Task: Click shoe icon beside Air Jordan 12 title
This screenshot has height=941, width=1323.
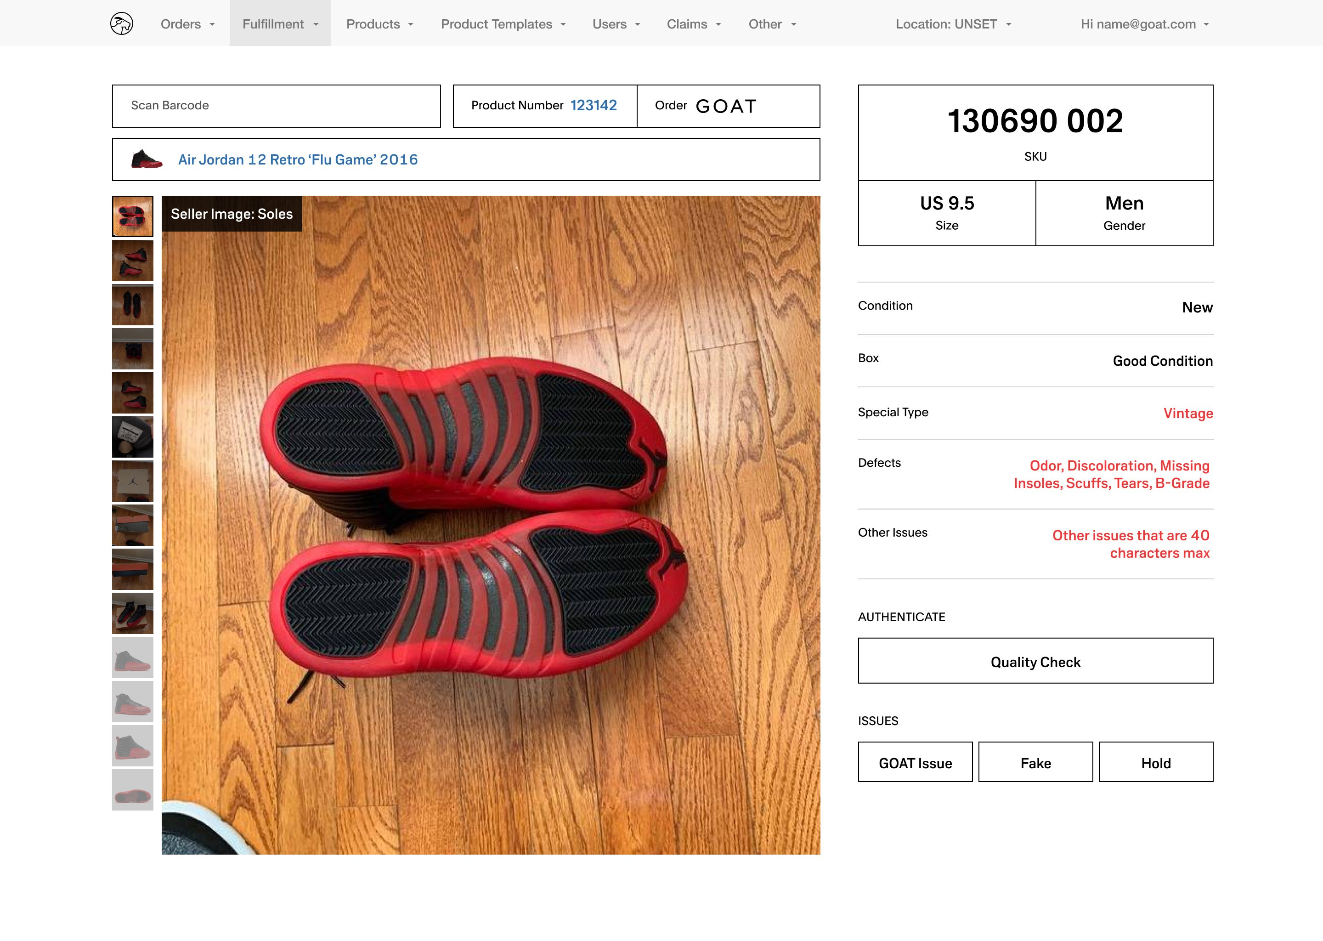Action: coord(147,159)
